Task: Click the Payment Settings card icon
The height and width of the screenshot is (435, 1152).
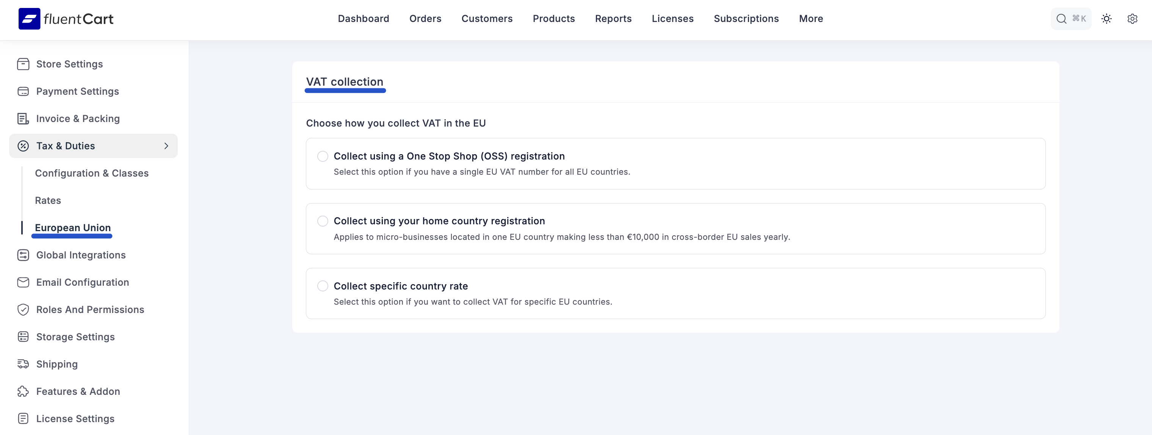Action: click(23, 91)
